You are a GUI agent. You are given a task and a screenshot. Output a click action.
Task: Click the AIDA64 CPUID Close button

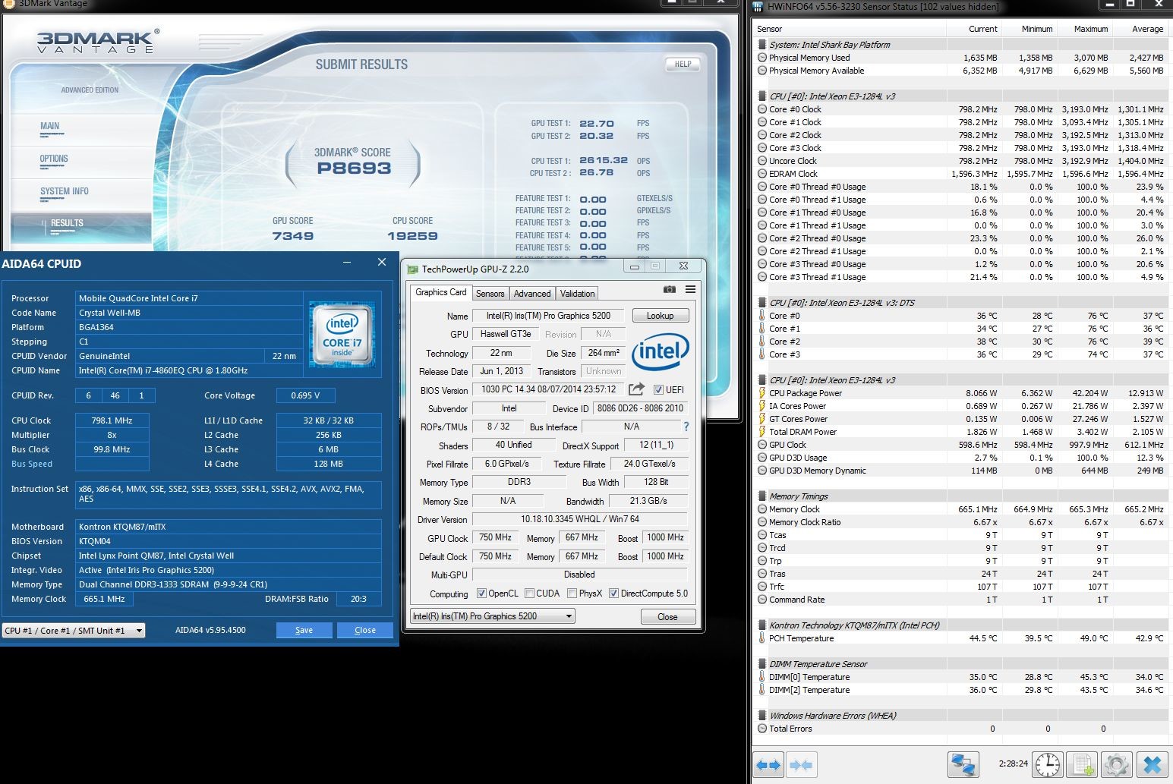point(365,630)
